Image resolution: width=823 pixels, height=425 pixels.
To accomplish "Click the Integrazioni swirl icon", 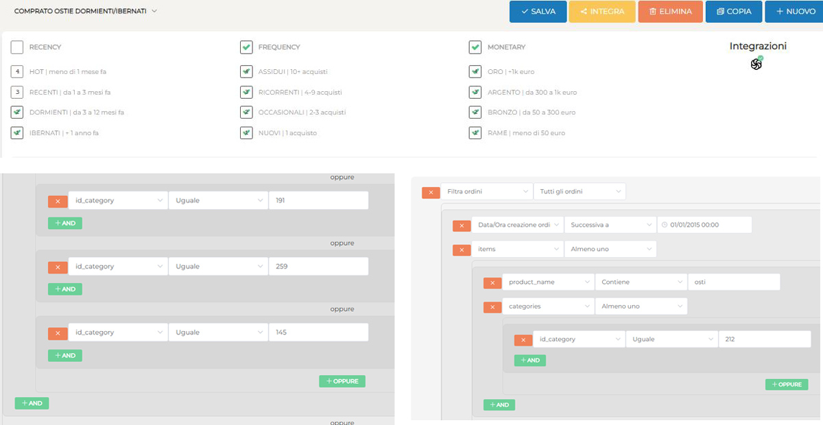I will [756, 64].
